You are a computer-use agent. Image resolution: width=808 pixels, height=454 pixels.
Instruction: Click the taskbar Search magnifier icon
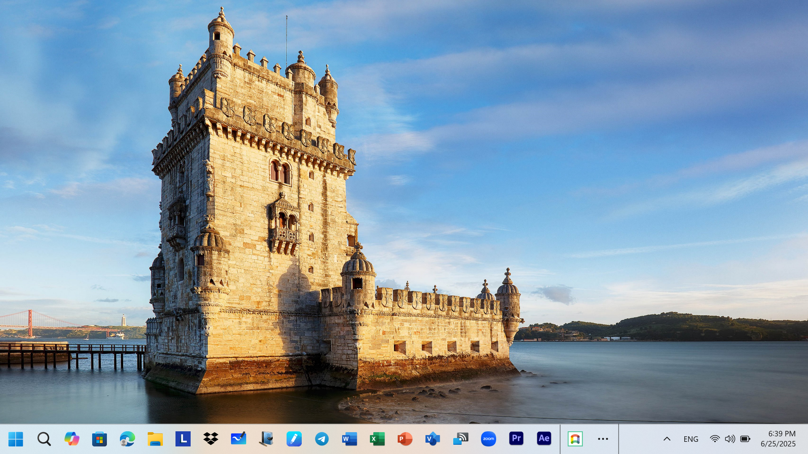[x=44, y=439]
